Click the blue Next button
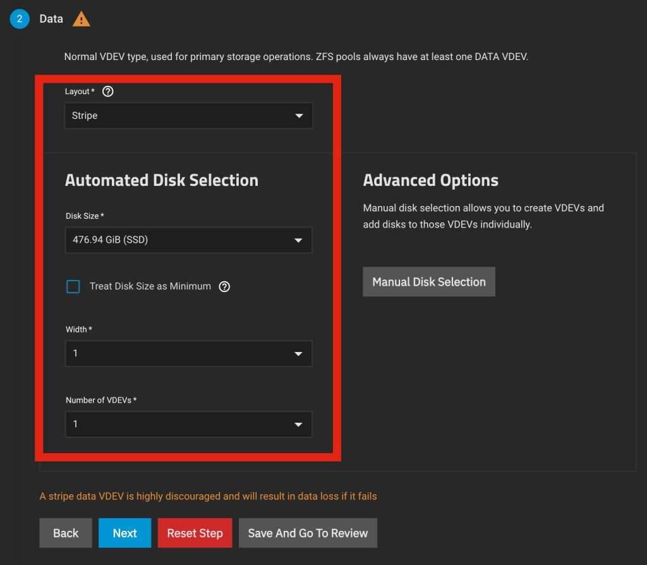Screen dimensions: 647x565 124,533
